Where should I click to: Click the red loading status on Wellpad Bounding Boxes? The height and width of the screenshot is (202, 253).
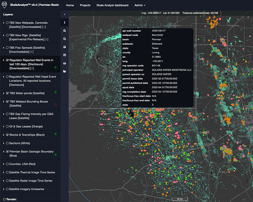tap(55, 105)
